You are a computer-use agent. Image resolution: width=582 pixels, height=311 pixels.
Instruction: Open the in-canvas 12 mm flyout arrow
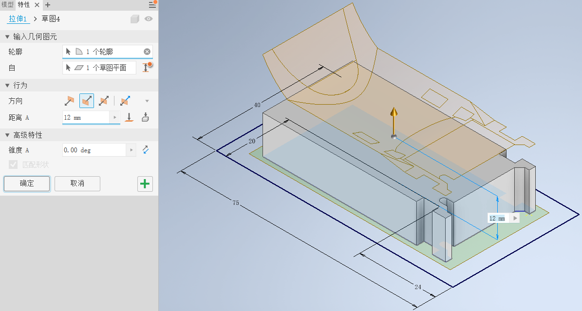coord(515,218)
